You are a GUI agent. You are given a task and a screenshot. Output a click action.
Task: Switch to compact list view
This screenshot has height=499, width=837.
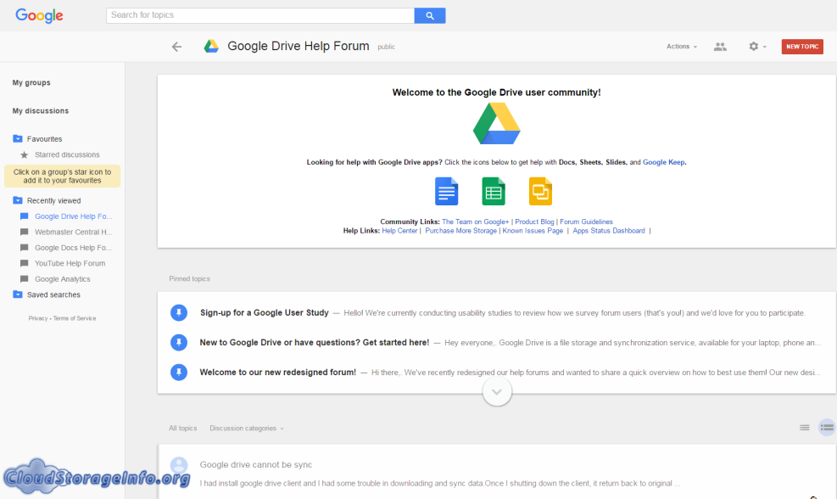804,428
